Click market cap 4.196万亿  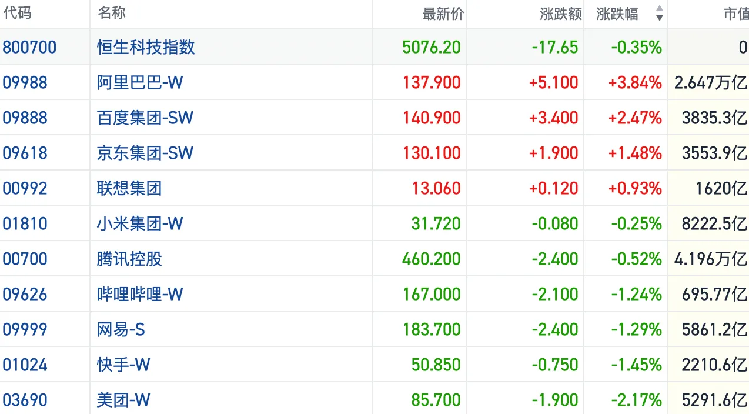pyautogui.click(x=711, y=259)
